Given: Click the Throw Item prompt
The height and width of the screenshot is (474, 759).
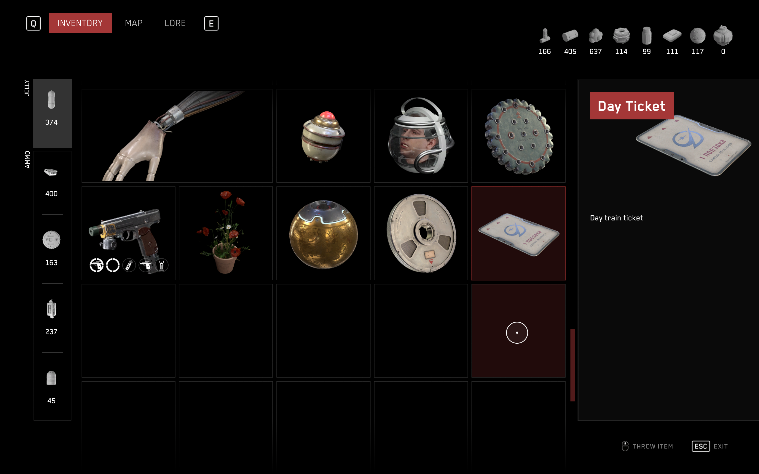Looking at the screenshot, I should [x=647, y=446].
